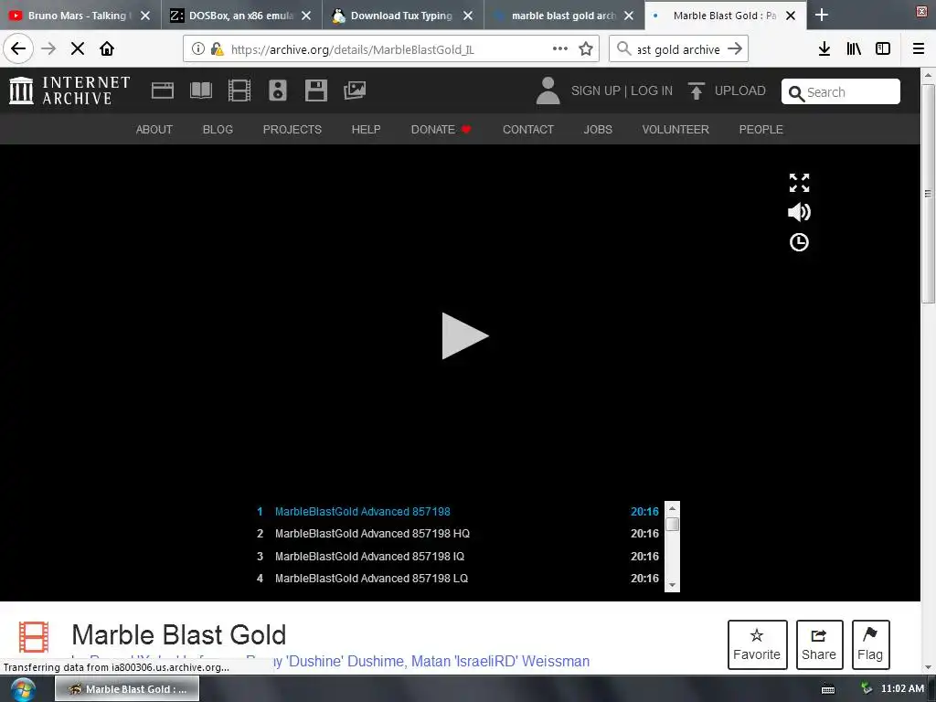Open the Firefox library icon
This screenshot has height=702, width=936.
pyautogui.click(x=854, y=49)
